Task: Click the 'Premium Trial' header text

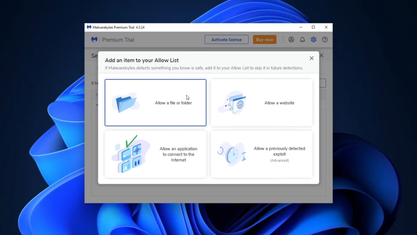Action: pos(118,40)
